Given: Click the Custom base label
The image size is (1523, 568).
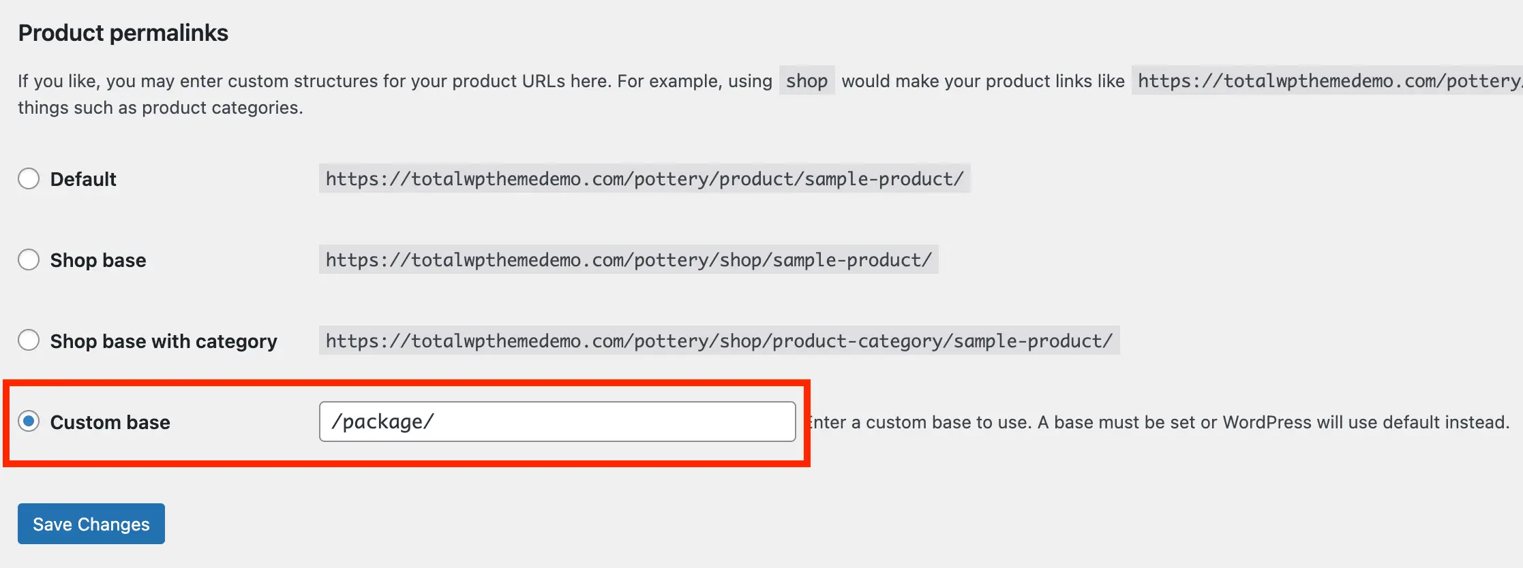Looking at the screenshot, I should point(110,422).
